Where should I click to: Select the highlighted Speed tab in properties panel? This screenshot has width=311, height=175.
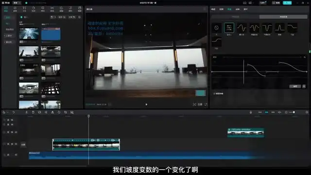pyautogui.click(x=229, y=9)
